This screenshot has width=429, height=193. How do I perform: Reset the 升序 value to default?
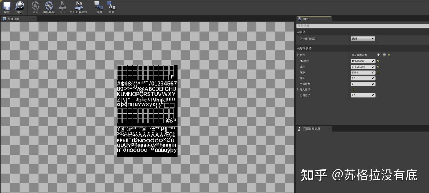coord(379,67)
